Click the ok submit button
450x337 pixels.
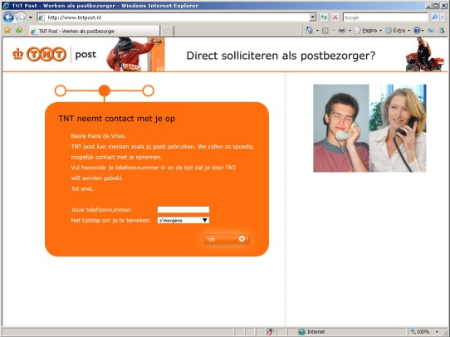[x=226, y=239]
